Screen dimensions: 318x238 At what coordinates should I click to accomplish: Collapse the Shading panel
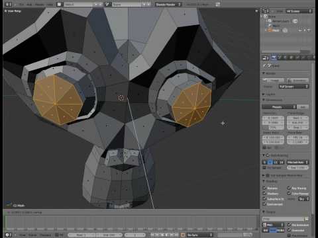264,181
